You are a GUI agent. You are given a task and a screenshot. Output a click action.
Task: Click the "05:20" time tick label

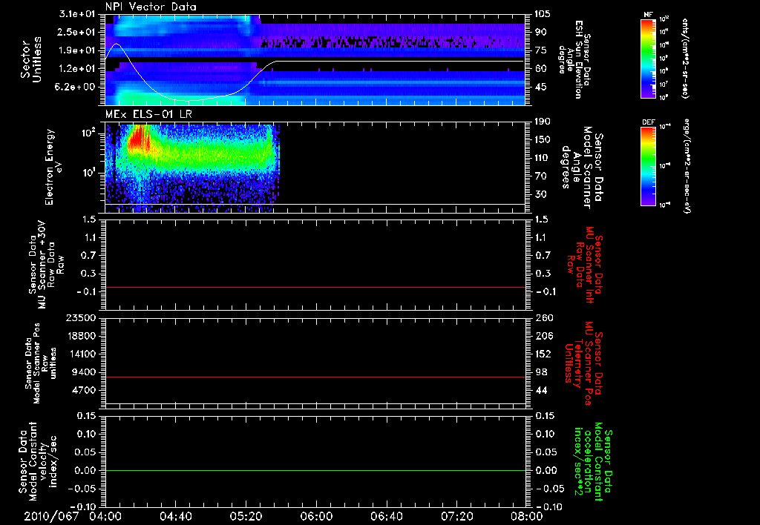[246, 516]
